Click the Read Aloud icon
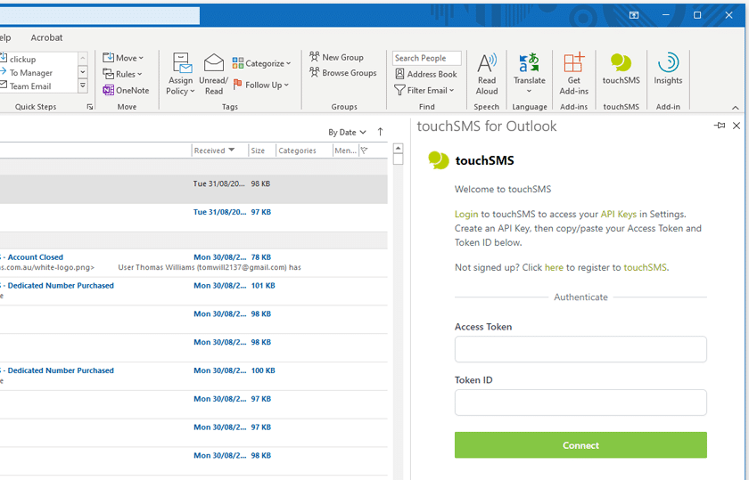The height and width of the screenshot is (480, 749). tap(487, 63)
